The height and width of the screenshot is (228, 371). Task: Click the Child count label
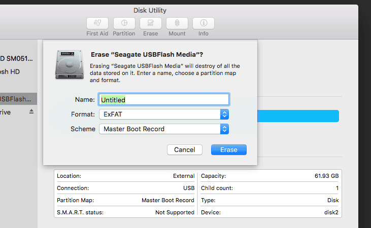(x=217, y=188)
